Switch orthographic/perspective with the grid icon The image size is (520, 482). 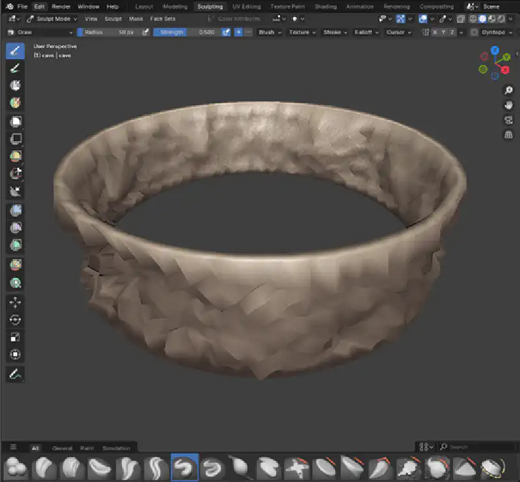click(x=508, y=135)
